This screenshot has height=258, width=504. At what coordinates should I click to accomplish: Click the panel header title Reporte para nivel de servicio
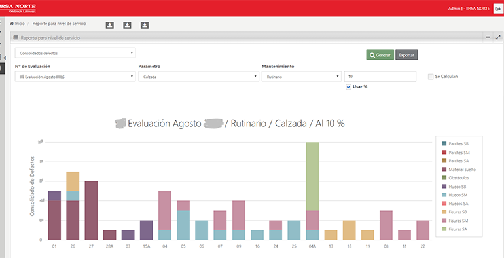pyautogui.click(x=50, y=37)
